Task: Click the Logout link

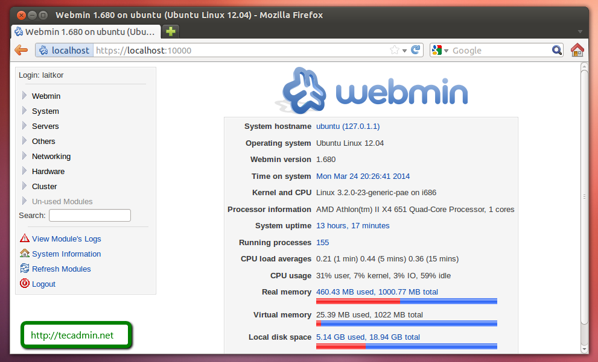Action: [x=43, y=284]
